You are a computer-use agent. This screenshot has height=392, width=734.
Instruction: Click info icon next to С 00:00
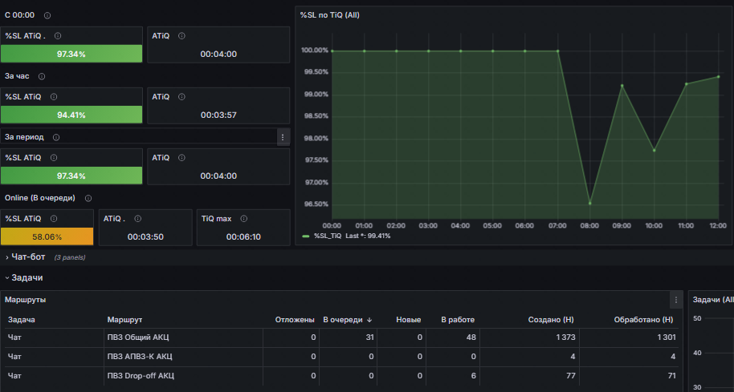47,15
